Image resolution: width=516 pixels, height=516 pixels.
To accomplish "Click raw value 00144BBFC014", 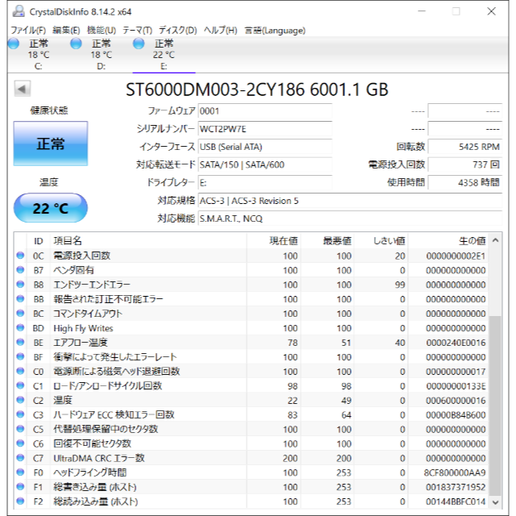I will click(x=456, y=501).
